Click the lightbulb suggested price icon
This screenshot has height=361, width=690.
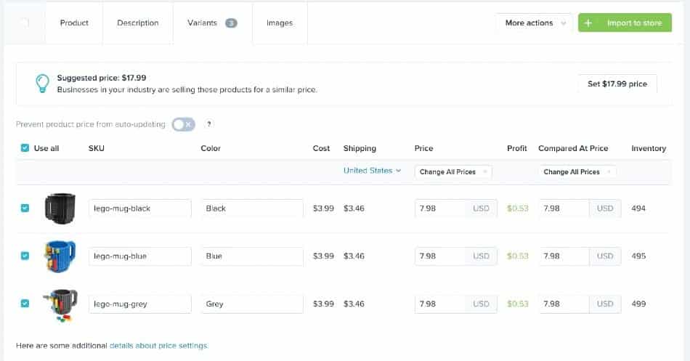click(43, 84)
